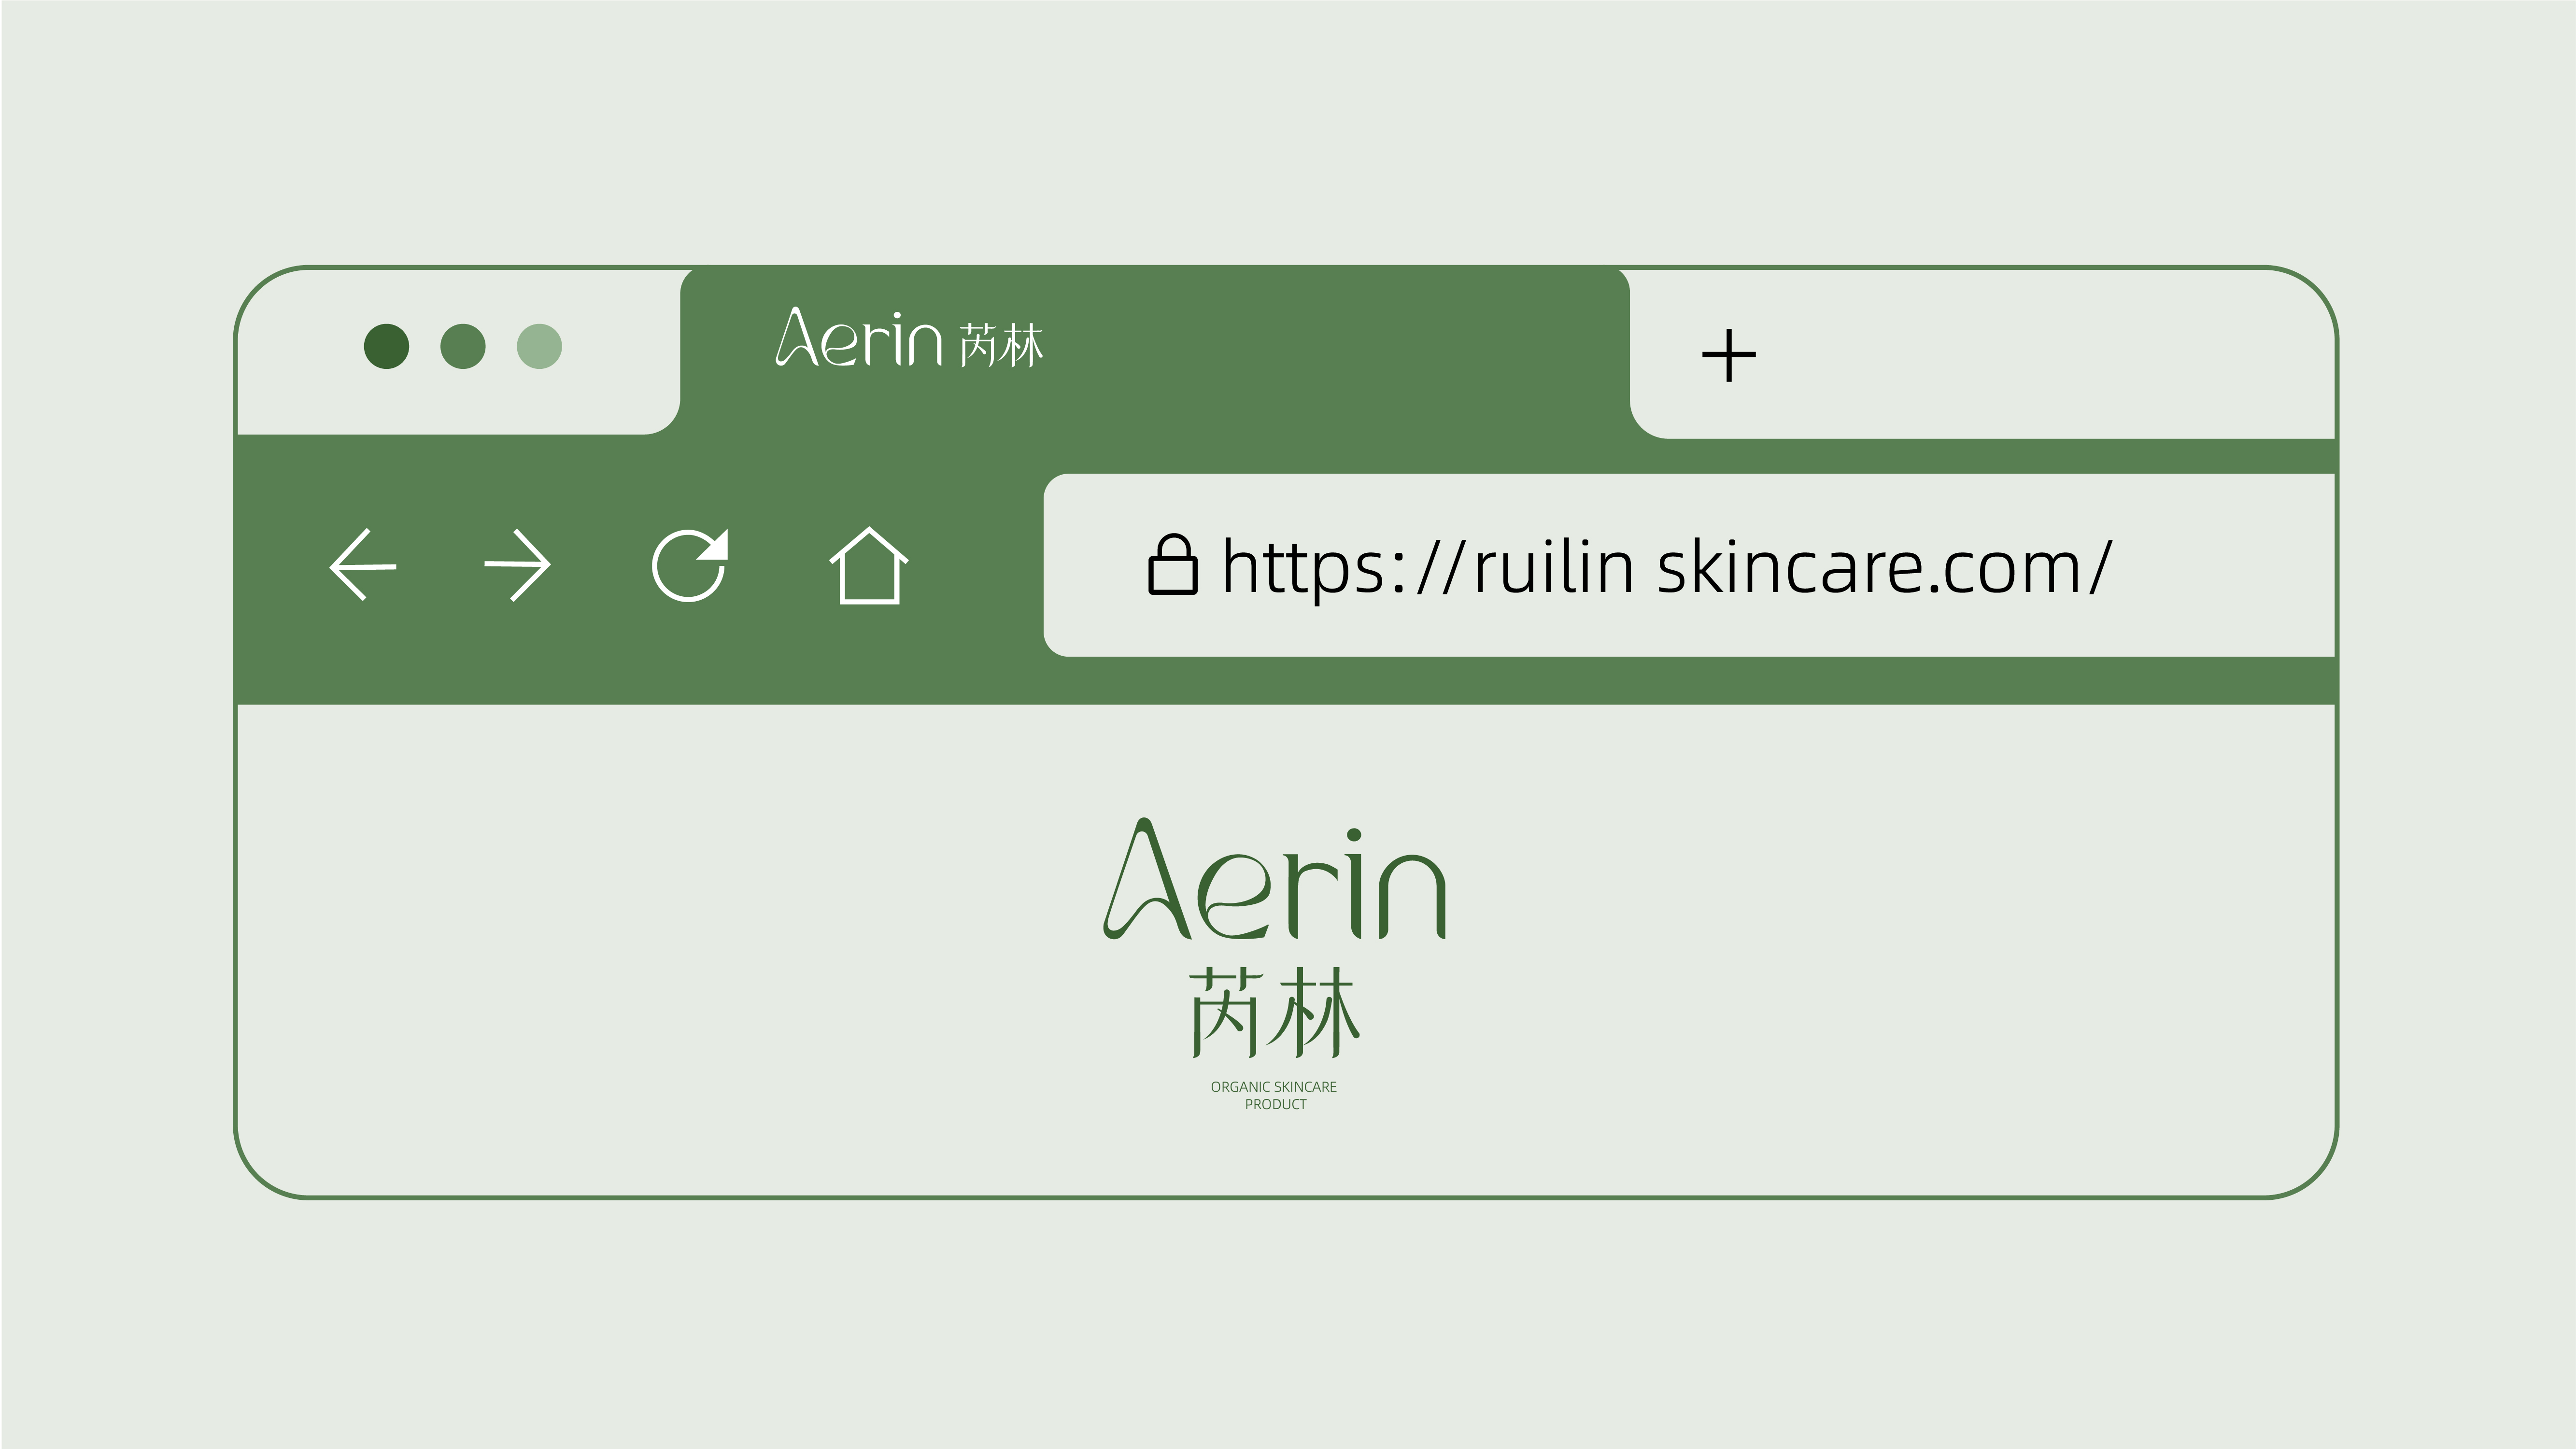Open a new tab with plus icon
Viewport: 2576px width, 1449px height.
coord(1728,355)
